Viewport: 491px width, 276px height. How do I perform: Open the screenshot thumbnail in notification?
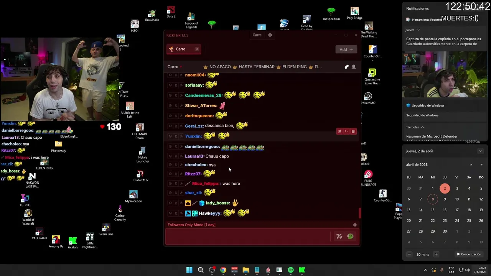445,74
